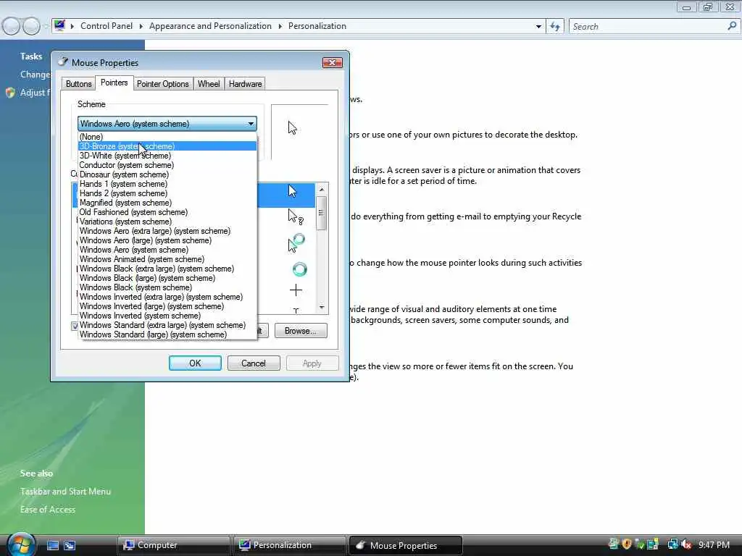Select Windows Black (extra large) scheme

click(x=167, y=269)
